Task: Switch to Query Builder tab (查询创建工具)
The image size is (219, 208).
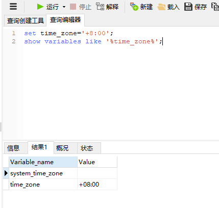Action: 25,21
